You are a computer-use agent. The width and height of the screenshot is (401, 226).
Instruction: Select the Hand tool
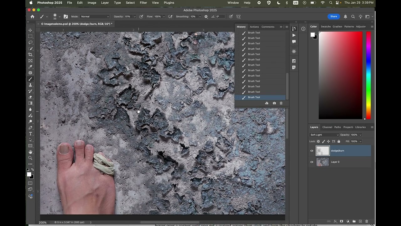click(x=30, y=152)
